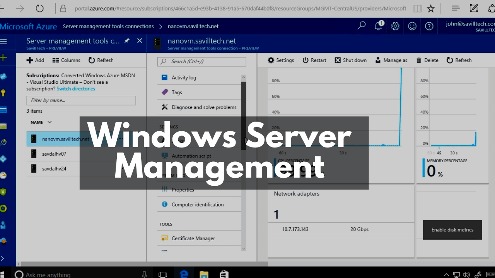This screenshot has width=495, height=278.
Task: View the Computer identification info
Action: 198,204
